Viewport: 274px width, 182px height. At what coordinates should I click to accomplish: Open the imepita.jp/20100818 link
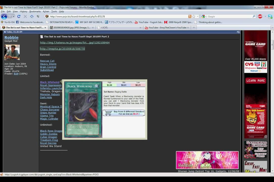[62, 49]
